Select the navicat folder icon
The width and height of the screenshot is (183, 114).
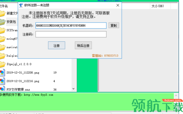(3, 47)
